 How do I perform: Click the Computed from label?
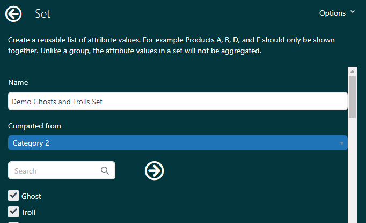click(34, 126)
